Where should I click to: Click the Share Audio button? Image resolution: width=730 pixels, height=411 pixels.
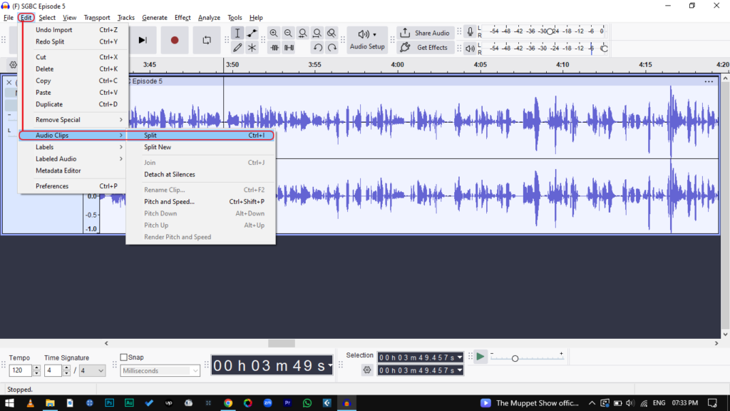click(x=425, y=33)
